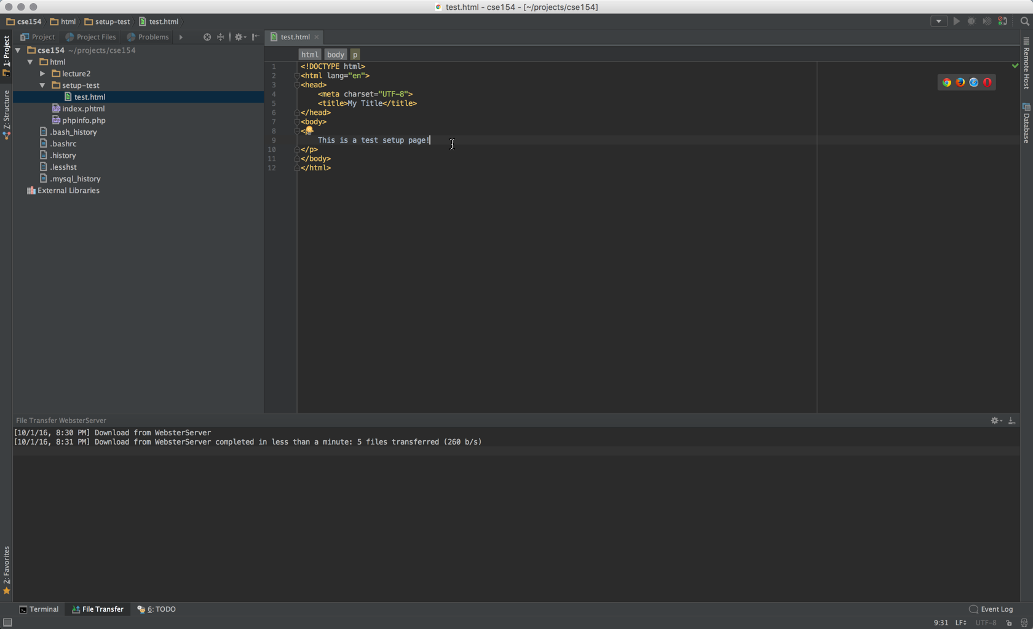This screenshot has height=629, width=1033.
Task: Switch to the Project Files tab
Action: (x=90, y=37)
